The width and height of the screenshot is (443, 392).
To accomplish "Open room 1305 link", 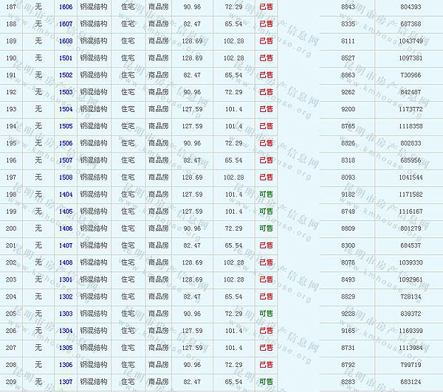I will 66,347.
